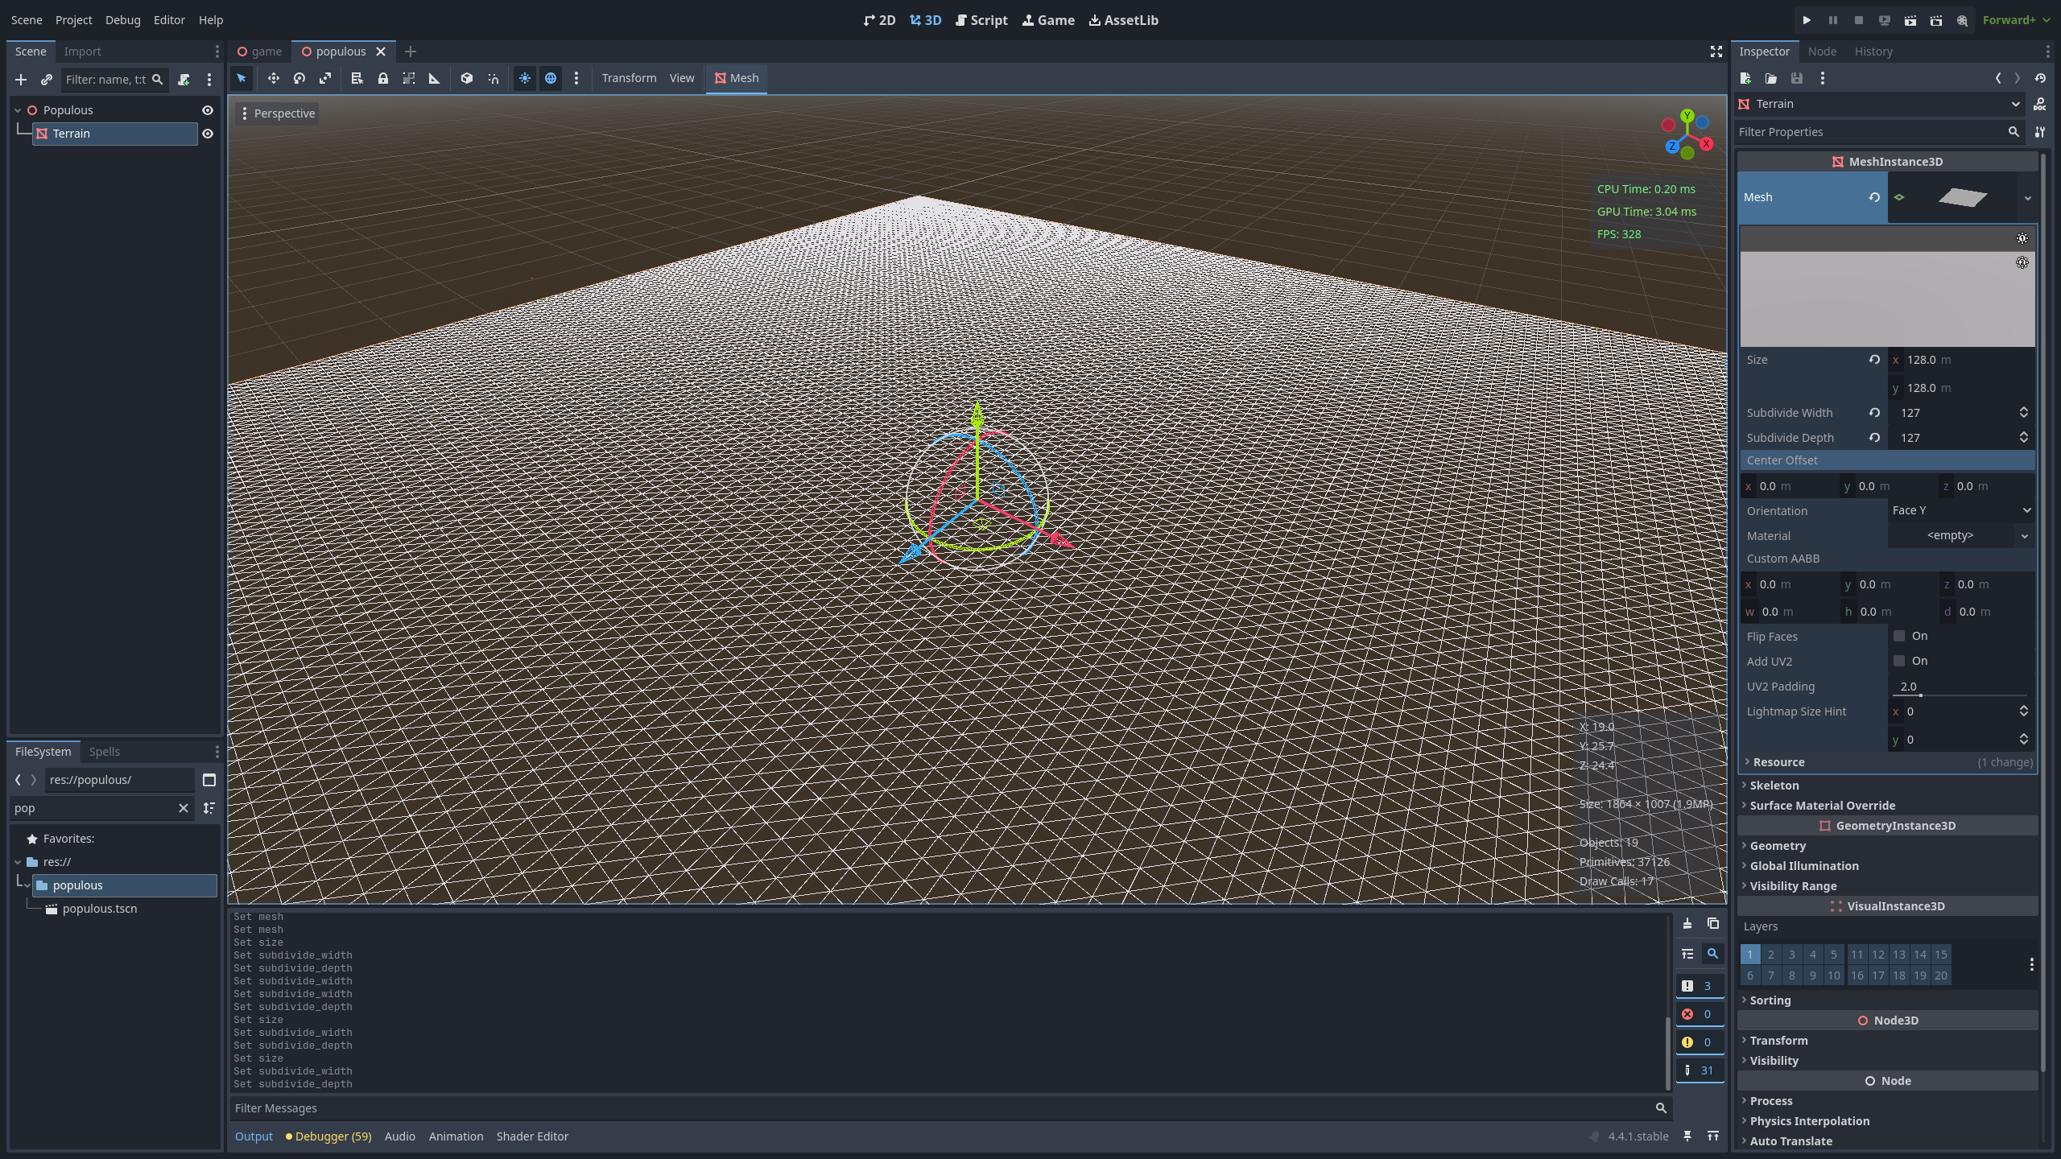Toggle warning messages filter in output
Viewport: 2061px width, 1159px height.
[x=1700, y=1042]
